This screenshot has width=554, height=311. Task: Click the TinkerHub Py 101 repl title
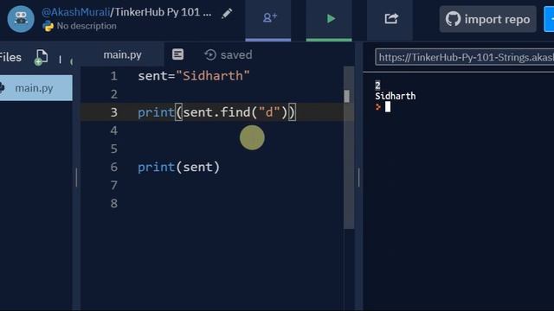[x=163, y=12]
